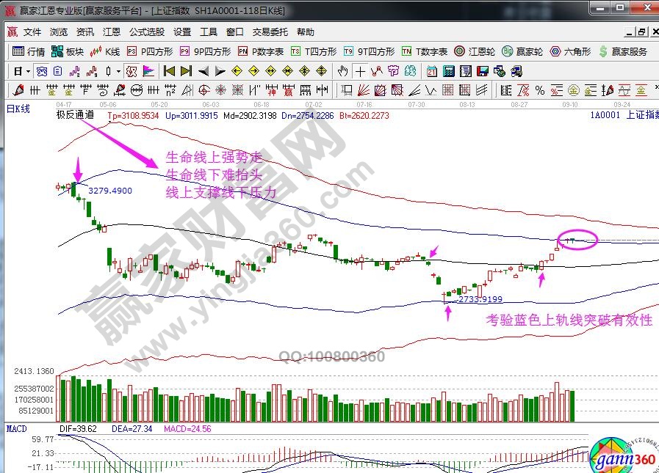Toggle the crosshair cursor mode

pyautogui.click(x=360, y=71)
